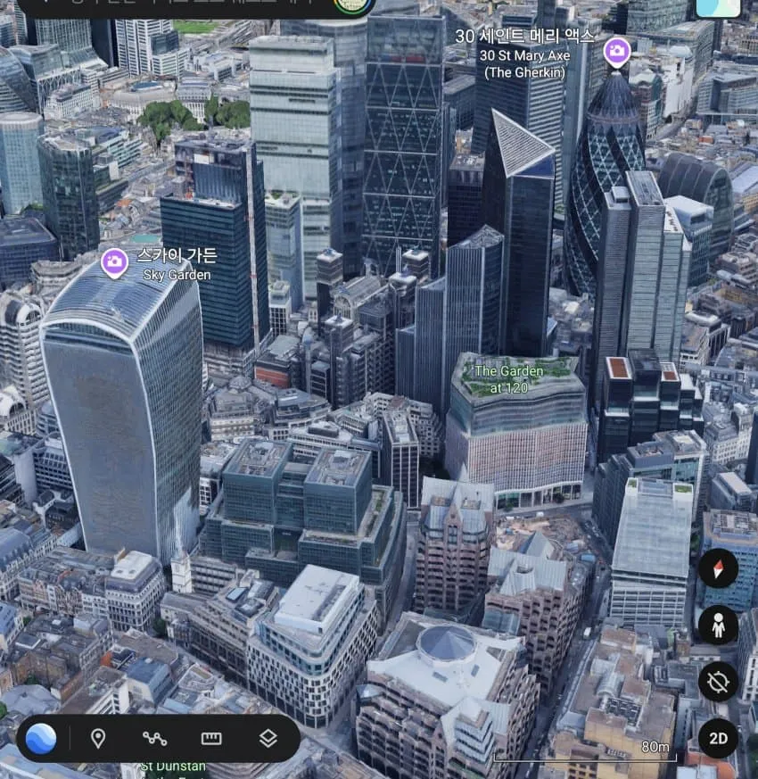Open the map layers panel
Viewport: 758px width, 779px height.
pyautogui.click(x=268, y=739)
